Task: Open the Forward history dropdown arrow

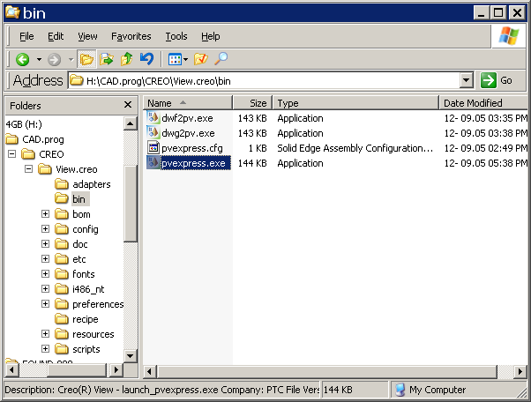Action: coord(71,60)
